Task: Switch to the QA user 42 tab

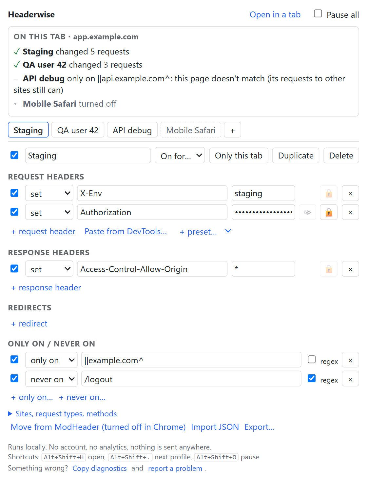Action: point(78,130)
